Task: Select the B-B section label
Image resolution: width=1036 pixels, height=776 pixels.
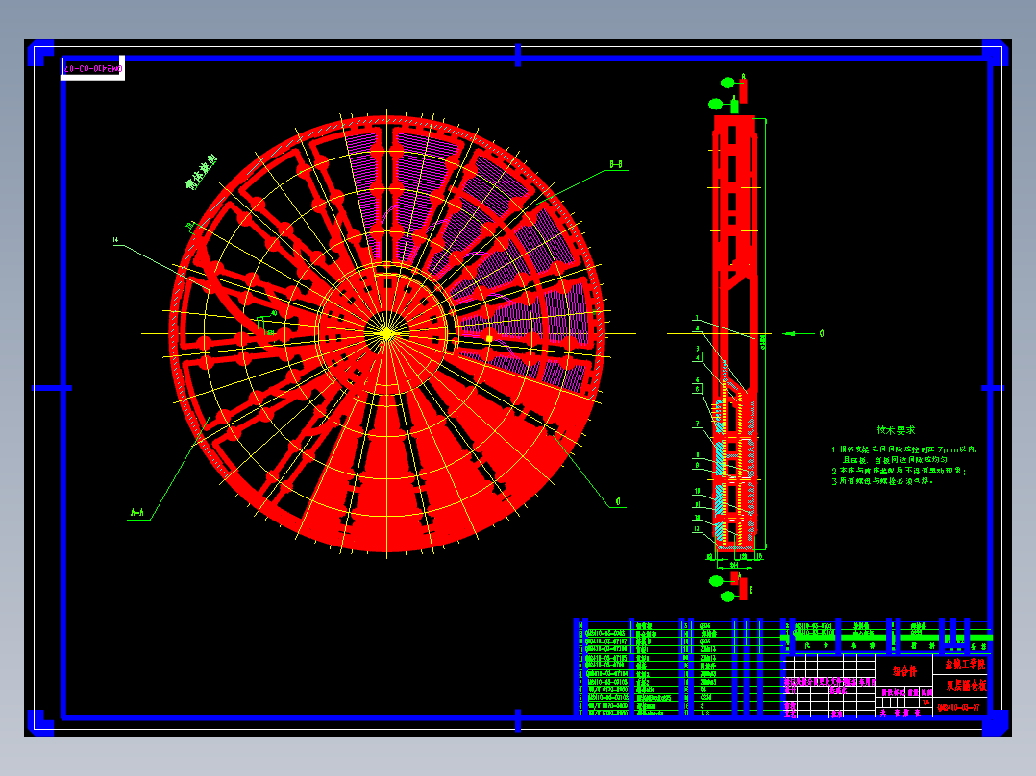Action: 616,164
